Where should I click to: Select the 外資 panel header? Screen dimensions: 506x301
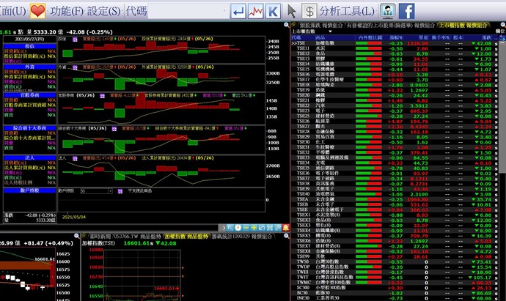(x=30, y=65)
